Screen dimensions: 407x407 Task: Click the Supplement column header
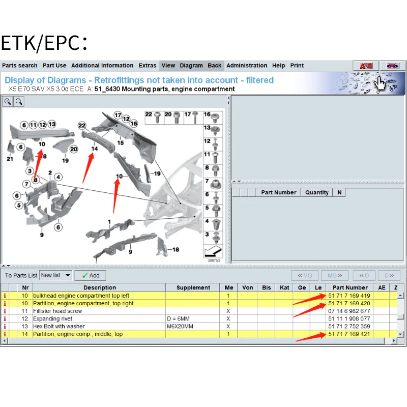(193, 287)
